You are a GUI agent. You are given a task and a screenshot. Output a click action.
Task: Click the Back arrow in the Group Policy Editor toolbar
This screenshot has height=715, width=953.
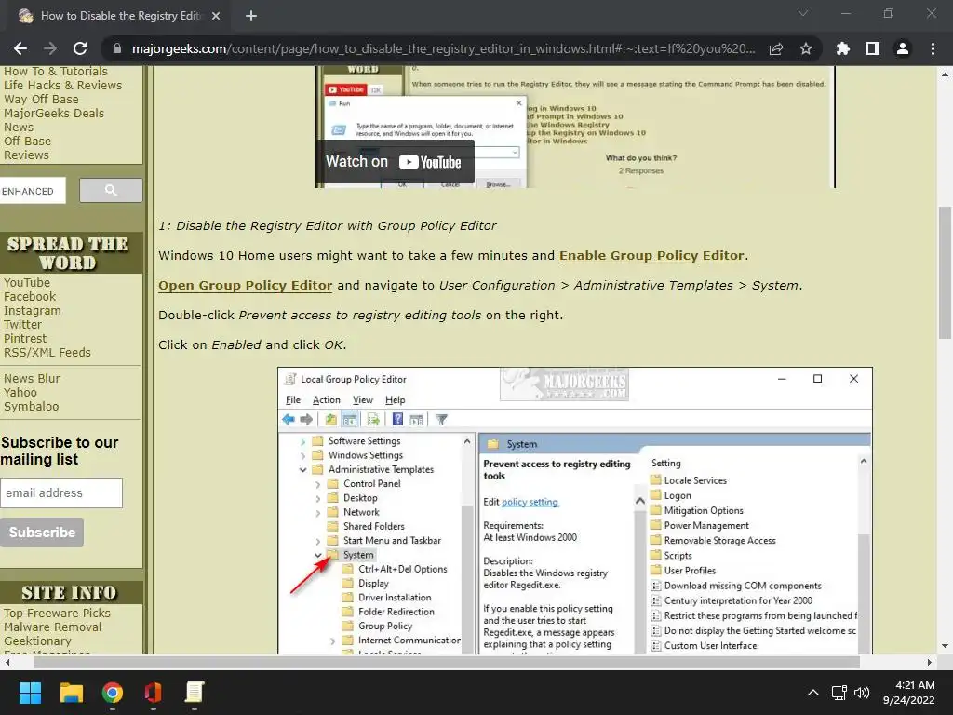[289, 419]
